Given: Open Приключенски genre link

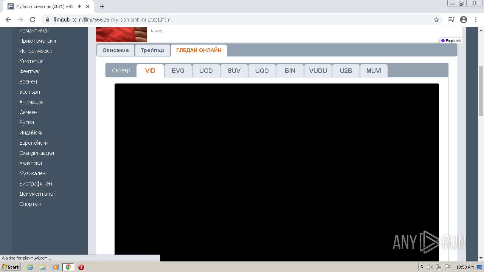Looking at the screenshot, I should 37,41.
